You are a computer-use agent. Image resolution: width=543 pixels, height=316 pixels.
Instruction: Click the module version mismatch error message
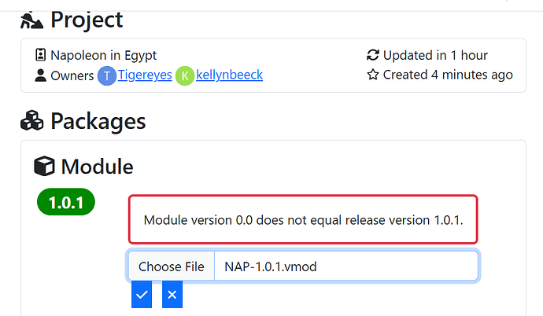tap(303, 219)
